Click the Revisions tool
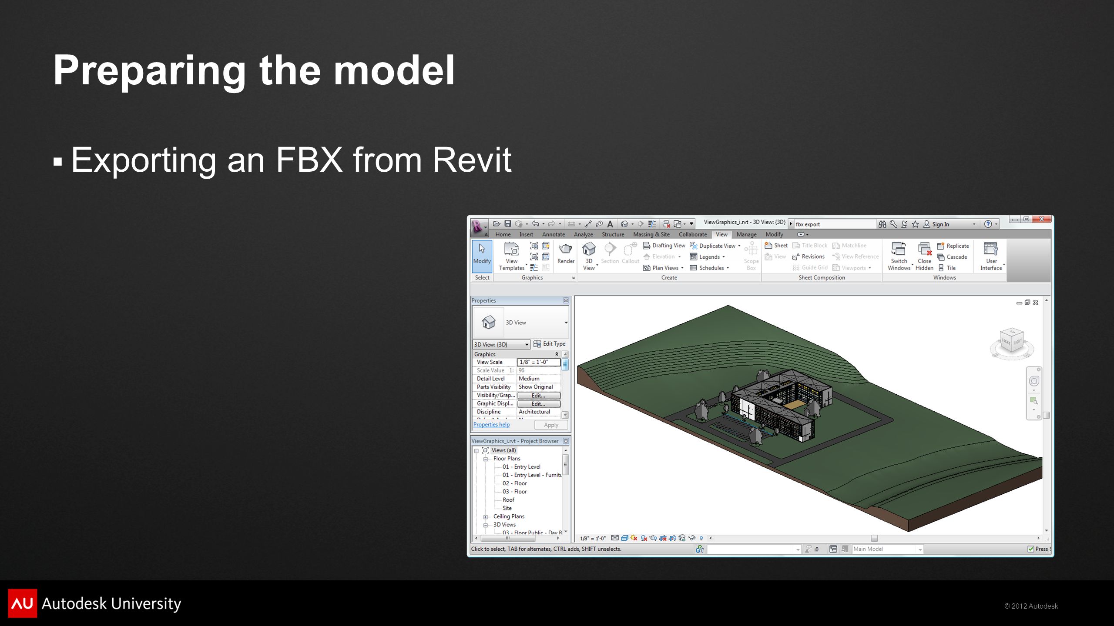This screenshot has width=1114, height=626. coord(809,257)
